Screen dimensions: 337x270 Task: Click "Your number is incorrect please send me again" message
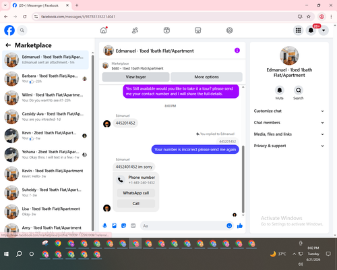195,149
